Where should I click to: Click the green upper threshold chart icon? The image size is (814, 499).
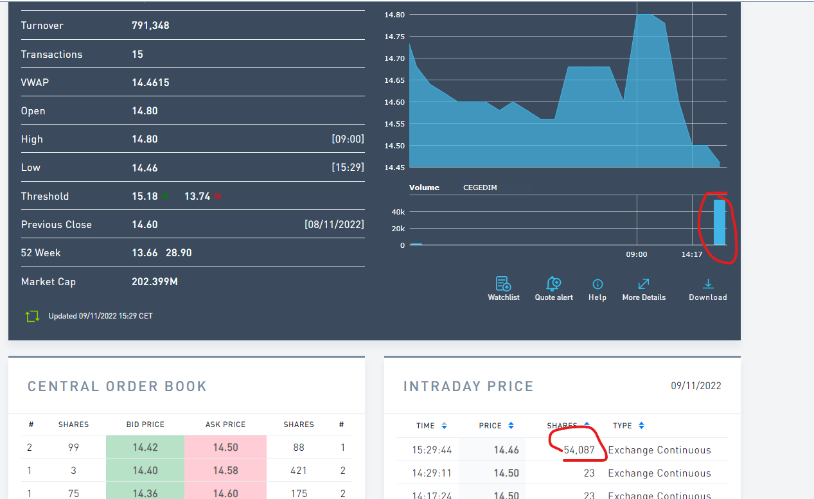click(166, 197)
